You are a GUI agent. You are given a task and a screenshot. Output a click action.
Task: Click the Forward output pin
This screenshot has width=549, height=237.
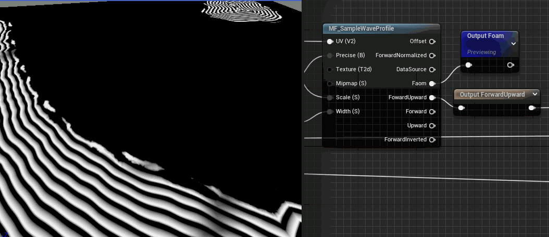432,112
